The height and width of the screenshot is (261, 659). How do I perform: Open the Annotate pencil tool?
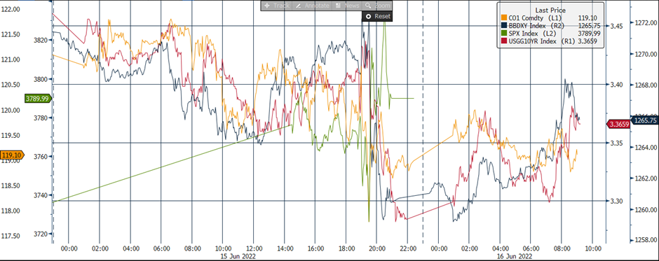(313, 6)
